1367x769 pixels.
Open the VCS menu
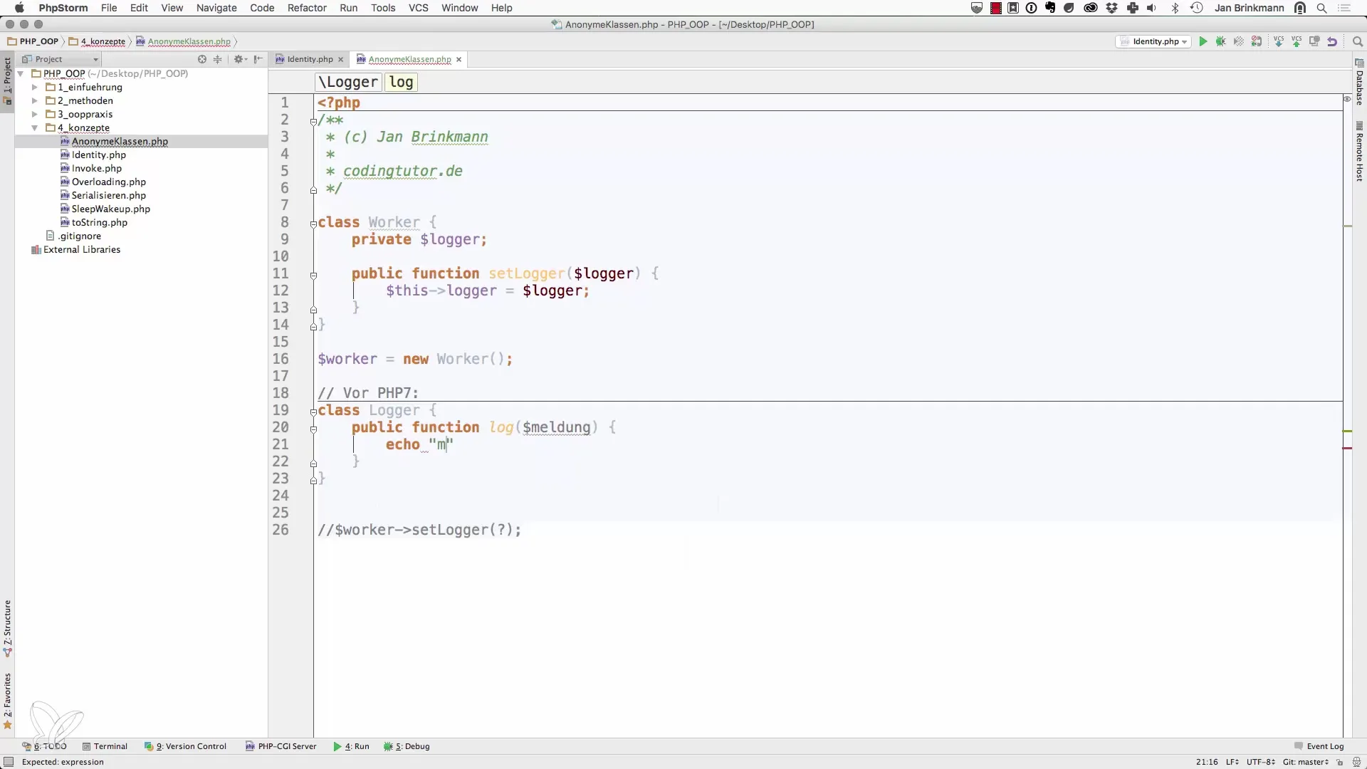[419, 8]
